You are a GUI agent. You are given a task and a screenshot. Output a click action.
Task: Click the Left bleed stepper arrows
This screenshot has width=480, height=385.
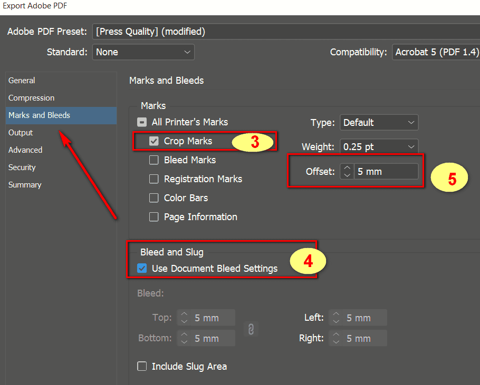(336, 318)
